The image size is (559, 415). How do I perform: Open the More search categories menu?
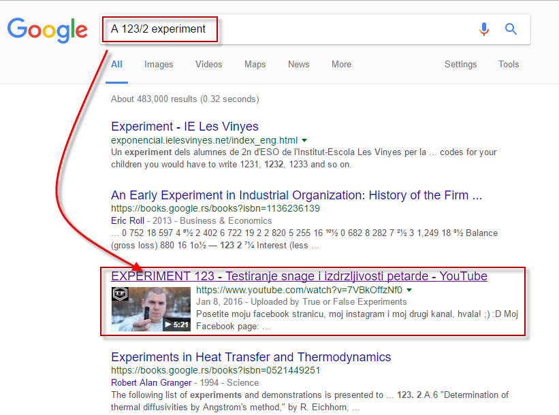tap(341, 65)
